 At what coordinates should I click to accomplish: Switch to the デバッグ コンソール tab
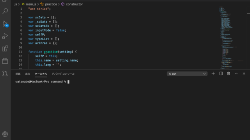(x=63, y=74)
